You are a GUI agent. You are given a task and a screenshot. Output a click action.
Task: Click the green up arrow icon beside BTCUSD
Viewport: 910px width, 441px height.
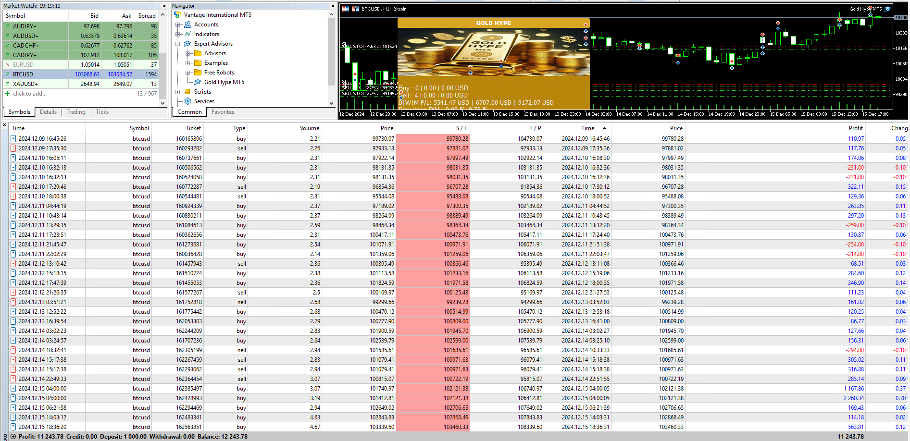coord(7,74)
